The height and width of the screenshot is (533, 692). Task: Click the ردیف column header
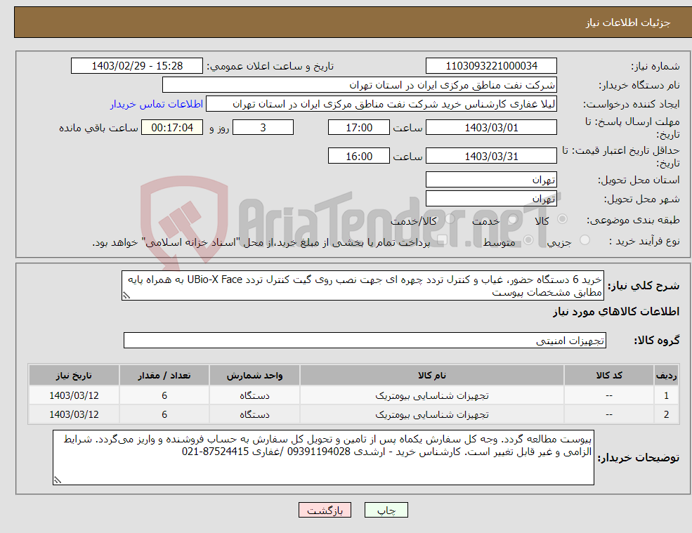coord(666,376)
